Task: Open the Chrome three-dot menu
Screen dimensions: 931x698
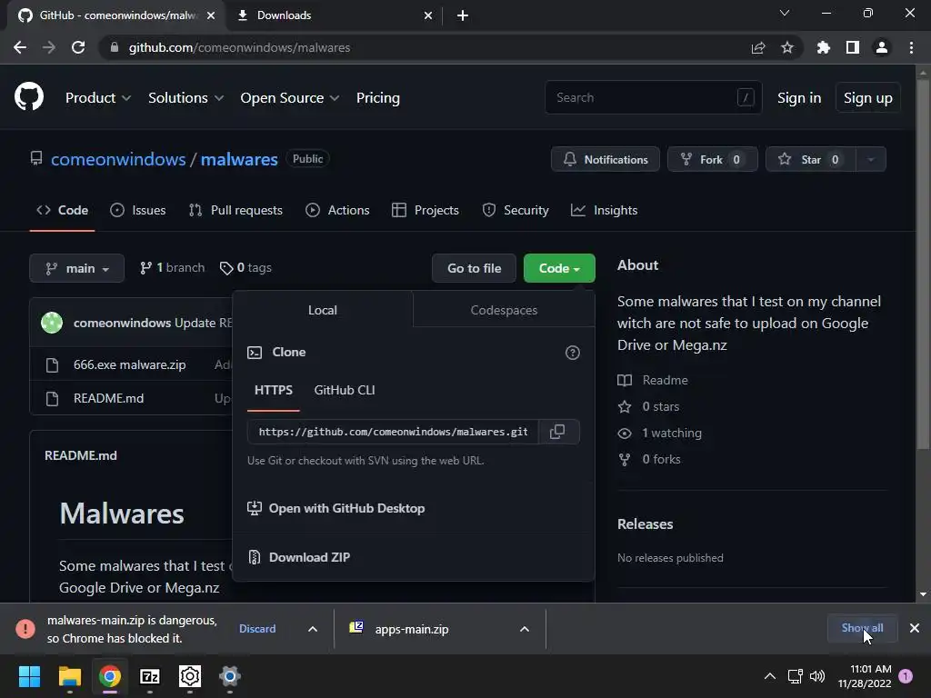Action: coord(911,47)
